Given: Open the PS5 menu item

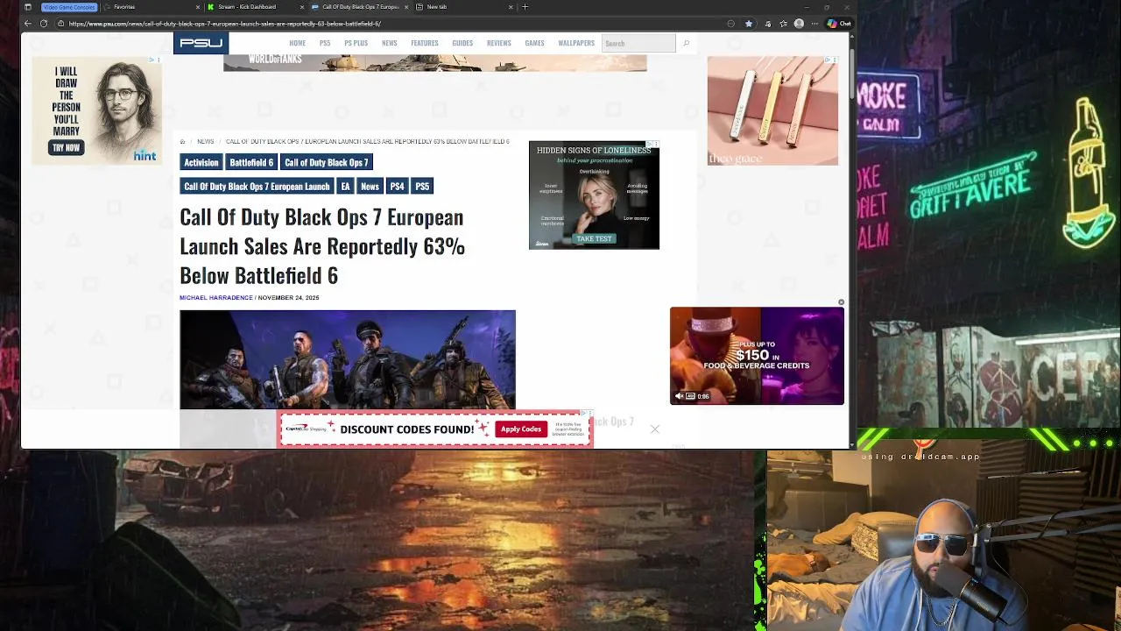Looking at the screenshot, I should point(325,43).
